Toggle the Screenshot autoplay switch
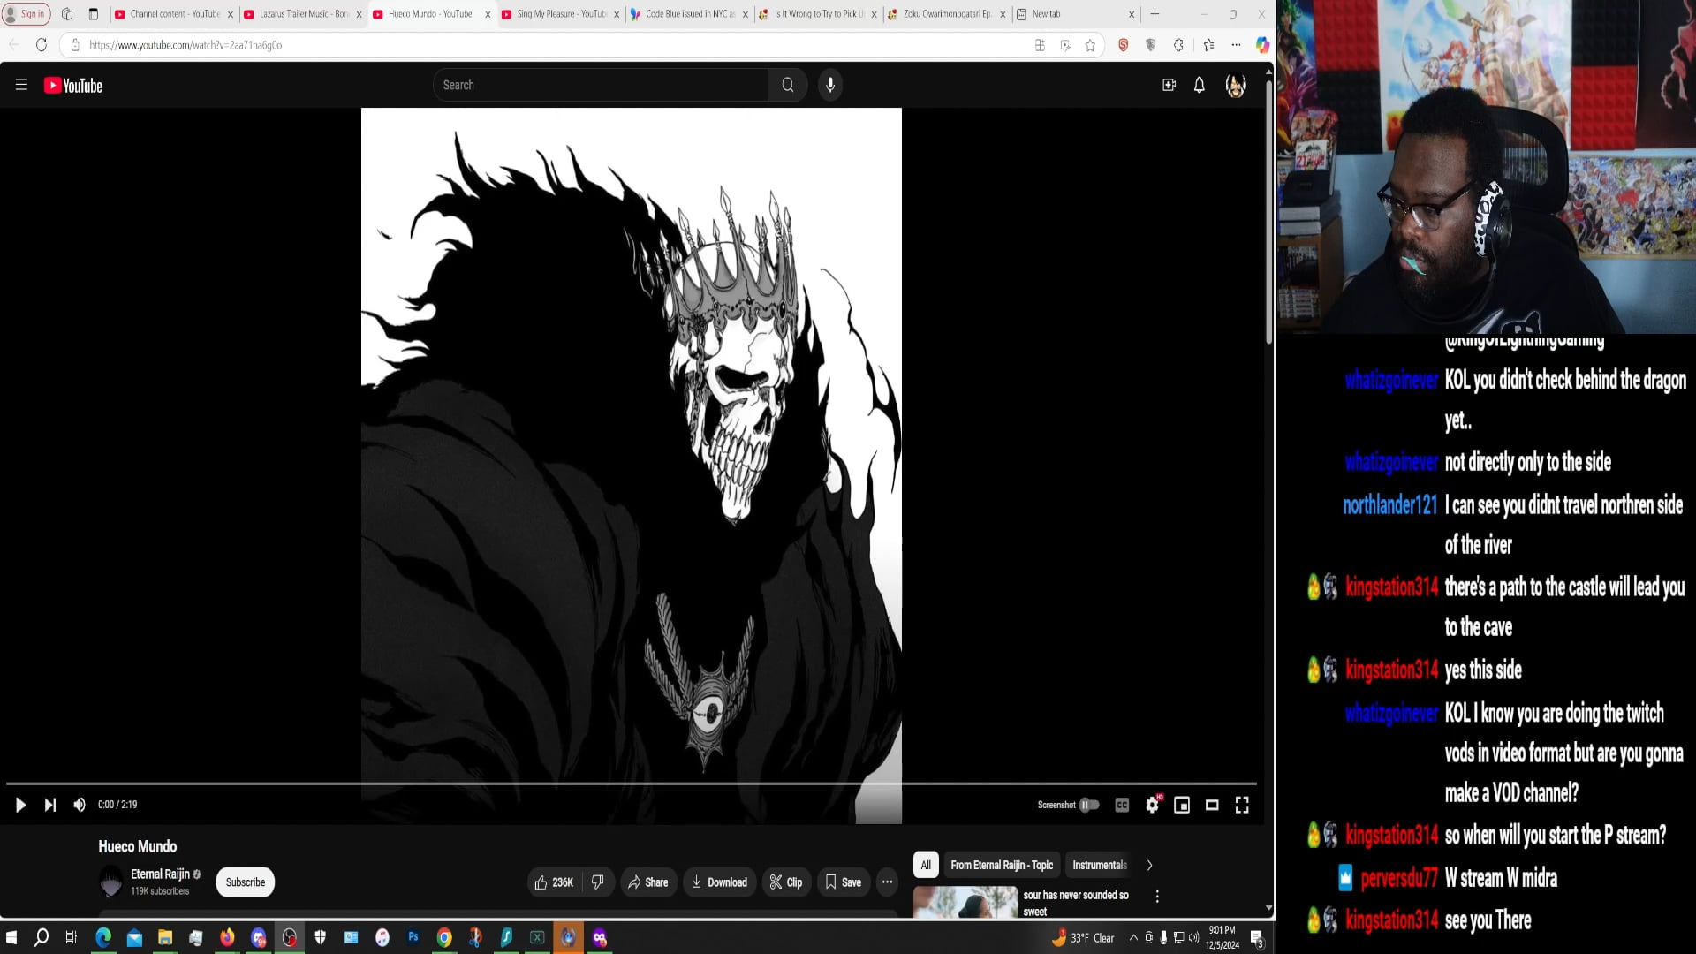The image size is (1696, 954). click(x=1089, y=805)
